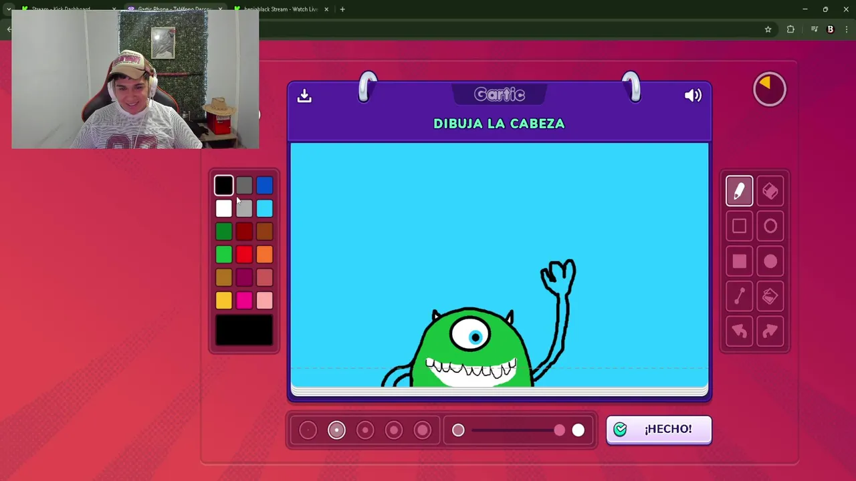Pick the bright green color swatch

click(224, 255)
